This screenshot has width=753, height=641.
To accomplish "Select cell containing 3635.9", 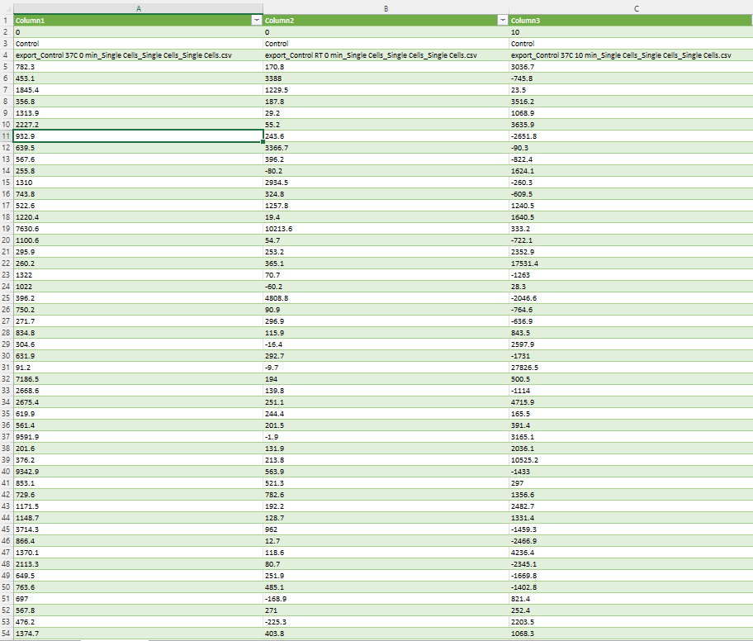I will click(x=631, y=125).
